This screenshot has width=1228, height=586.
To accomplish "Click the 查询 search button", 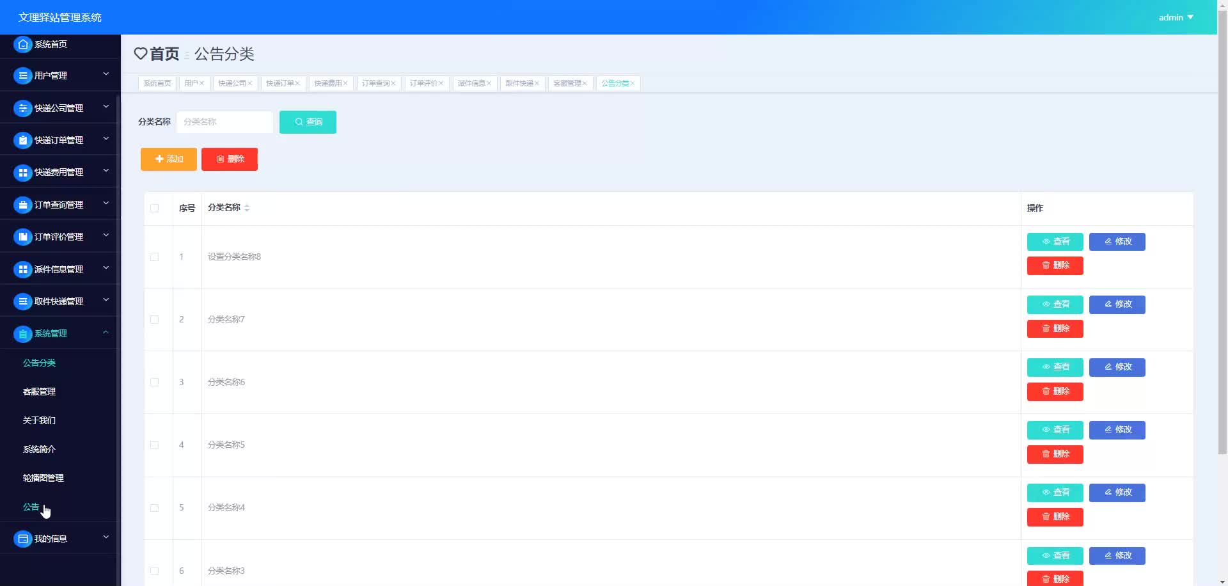I will tap(308, 122).
